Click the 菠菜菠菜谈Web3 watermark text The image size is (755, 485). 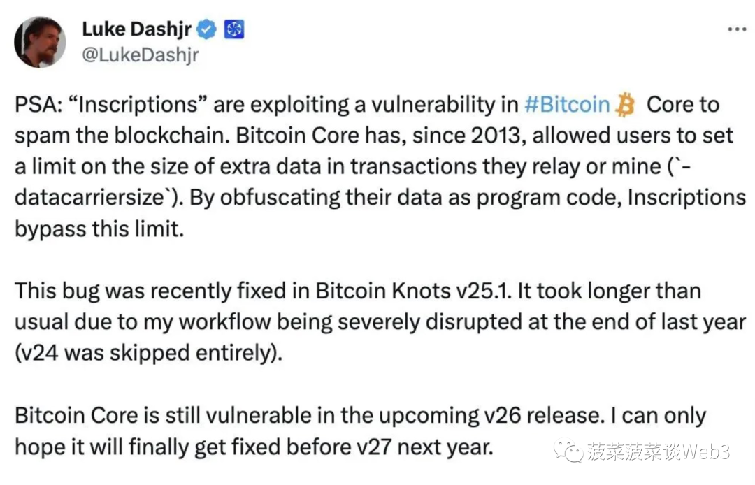[x=659, y=451]
